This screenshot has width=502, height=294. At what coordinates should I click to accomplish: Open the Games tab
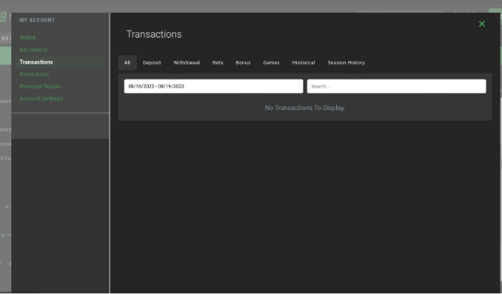tap(271, 63)
